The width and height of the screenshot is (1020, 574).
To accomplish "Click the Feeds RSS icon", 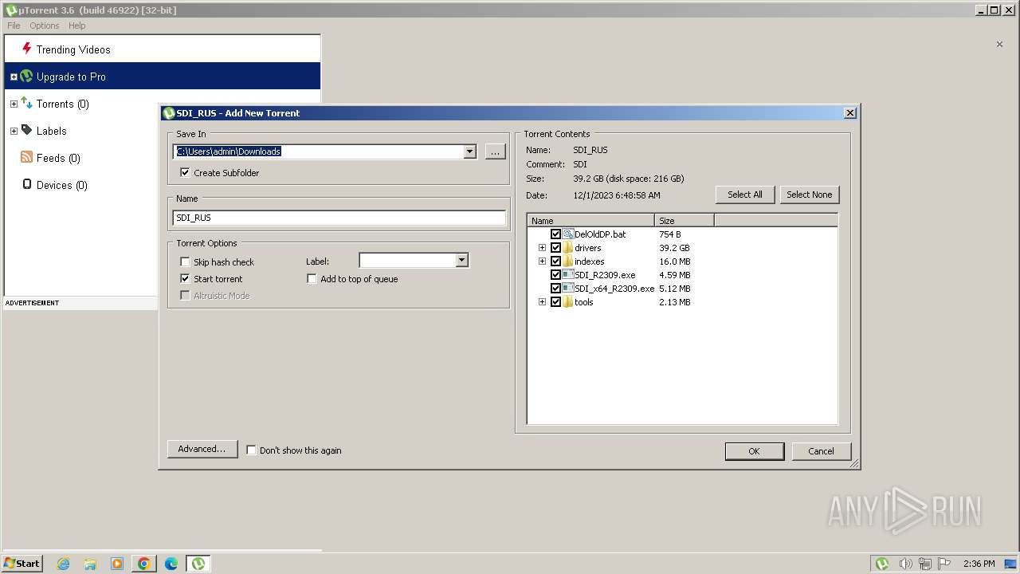I will point(26,157).
